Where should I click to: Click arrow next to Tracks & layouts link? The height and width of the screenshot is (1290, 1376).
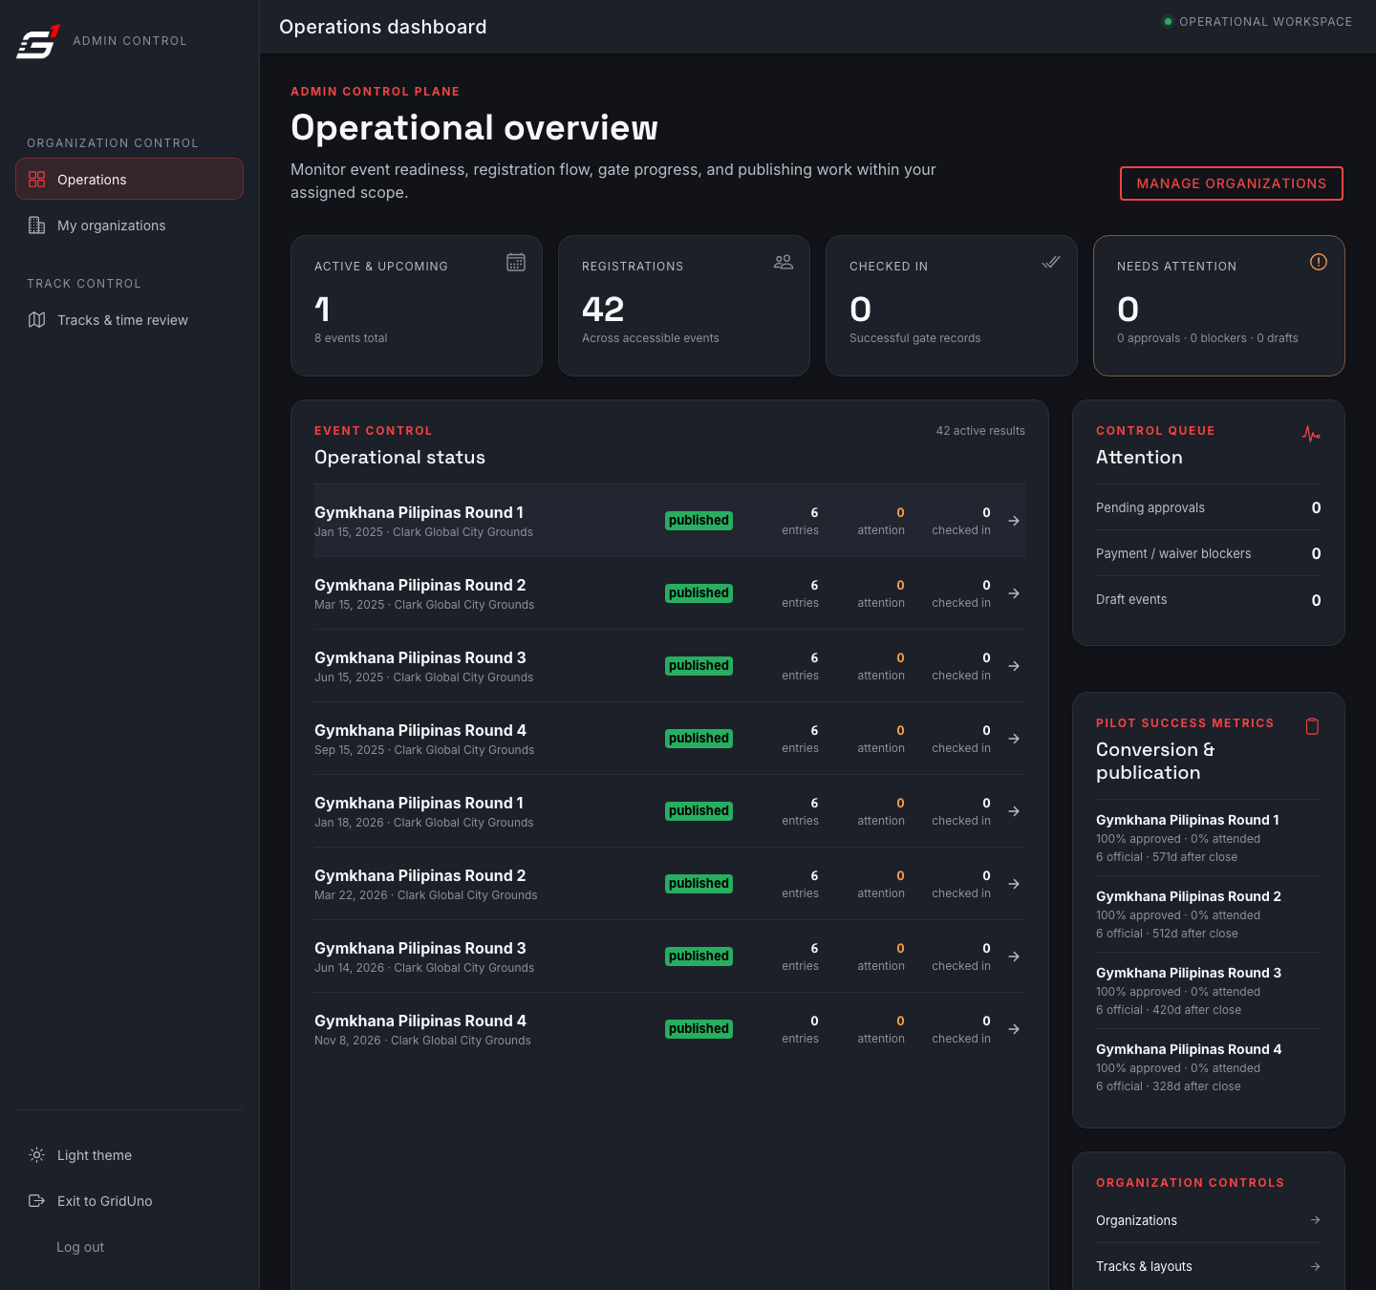(x=1316, y=1266)
